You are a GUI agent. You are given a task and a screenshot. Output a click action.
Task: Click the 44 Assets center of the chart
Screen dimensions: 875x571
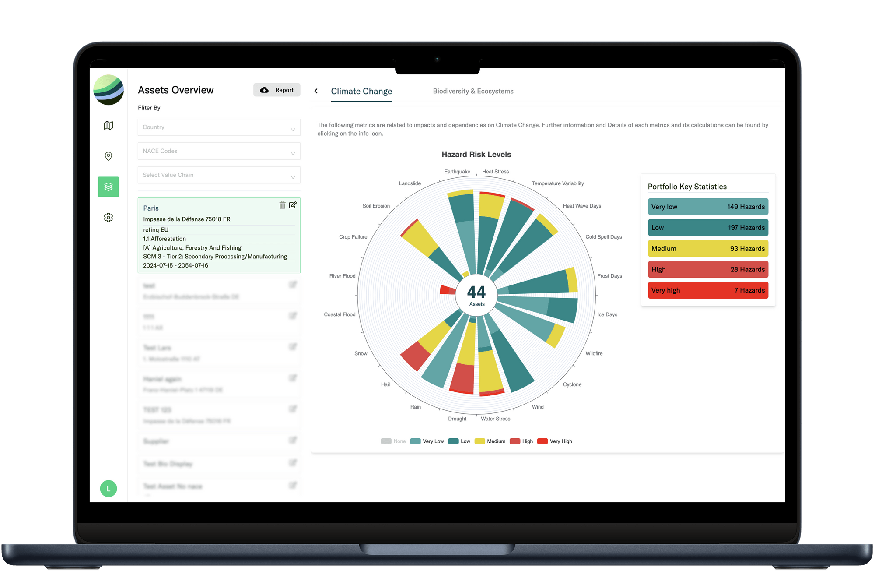[476, 296]
